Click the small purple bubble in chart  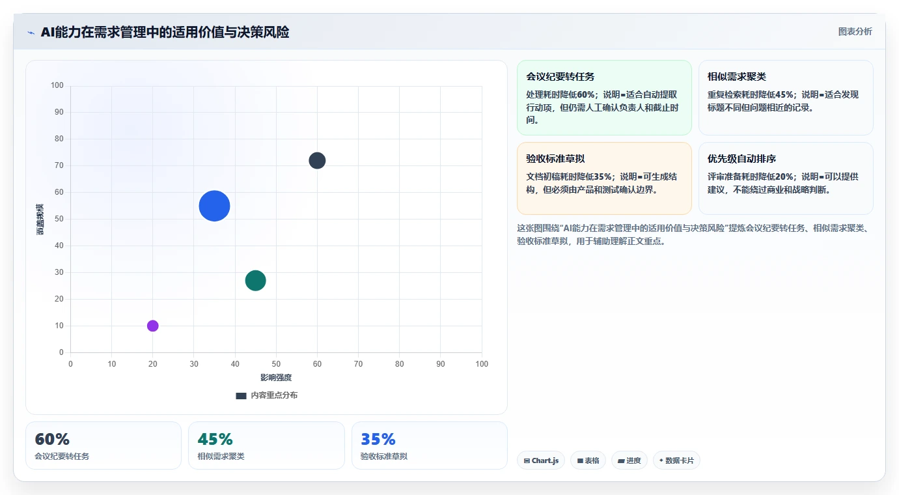[153, 326]
